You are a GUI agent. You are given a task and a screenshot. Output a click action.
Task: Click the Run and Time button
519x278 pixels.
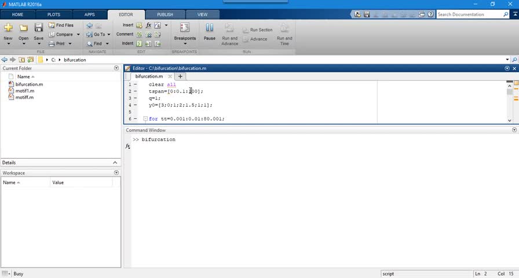[x=284, y=34]
